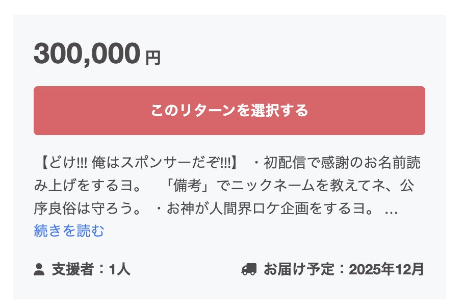Click the 2025年12月 delivery date

(386, 269)
